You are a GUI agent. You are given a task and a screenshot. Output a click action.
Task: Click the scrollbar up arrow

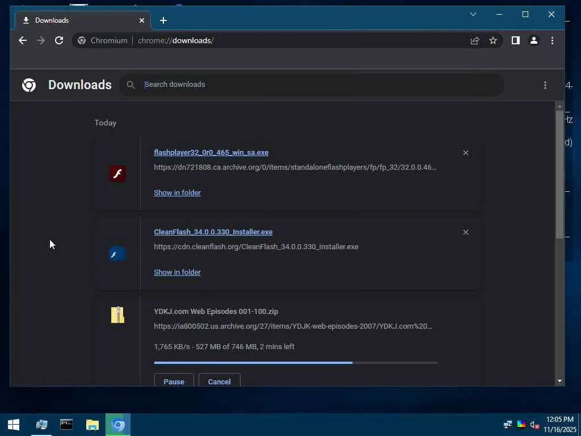coord(559,106)
